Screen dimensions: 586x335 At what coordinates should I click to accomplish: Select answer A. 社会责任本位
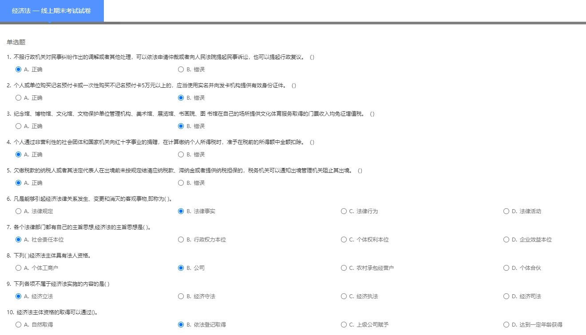[x=18, y=240]
